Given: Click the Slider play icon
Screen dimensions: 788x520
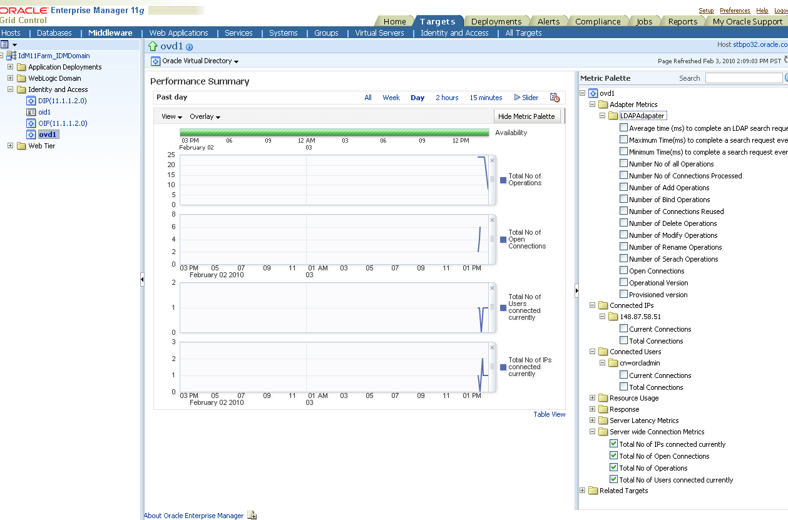Looking at the screenshot, I should click(517, 98).
